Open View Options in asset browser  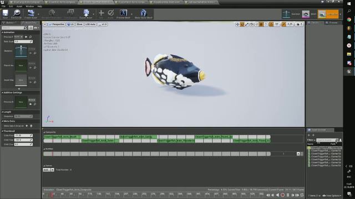(332, 196)
